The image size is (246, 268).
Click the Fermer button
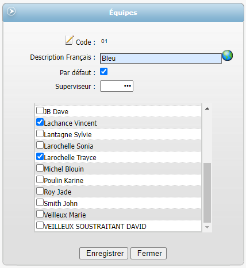point(148,253)
